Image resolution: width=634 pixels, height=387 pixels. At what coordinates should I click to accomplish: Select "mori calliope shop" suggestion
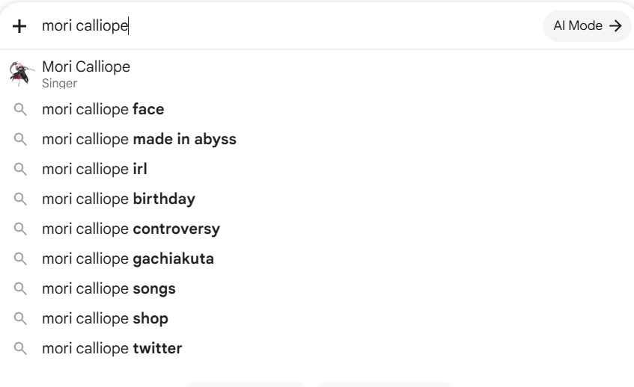[317, 318]
